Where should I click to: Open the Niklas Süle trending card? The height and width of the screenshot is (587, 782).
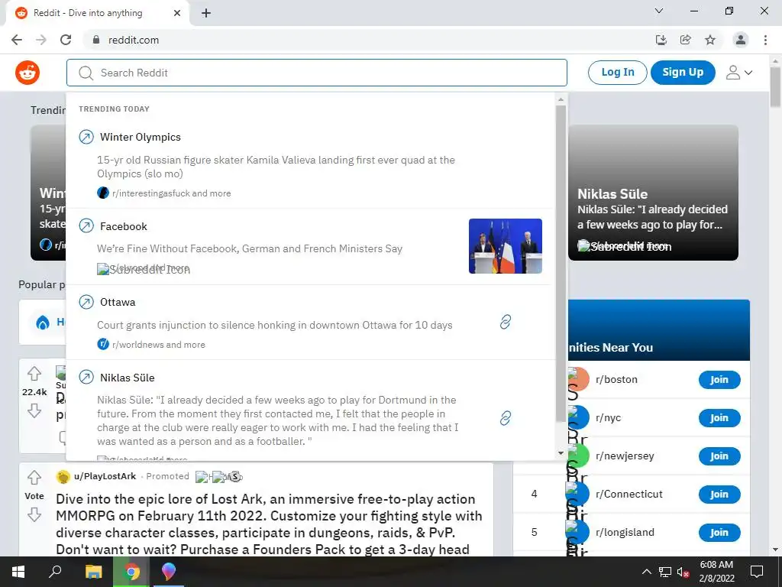654,193
